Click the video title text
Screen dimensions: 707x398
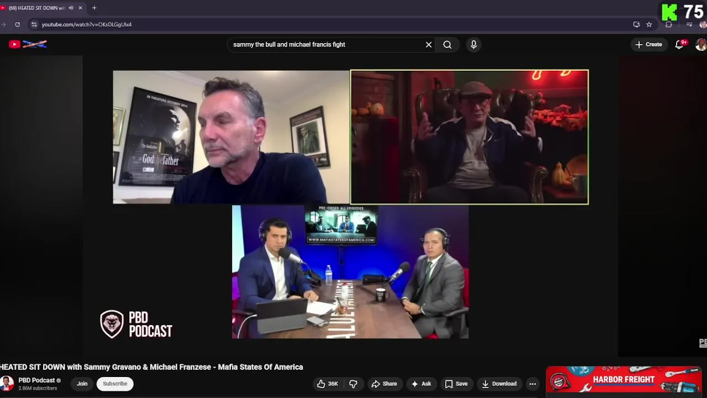151,367
